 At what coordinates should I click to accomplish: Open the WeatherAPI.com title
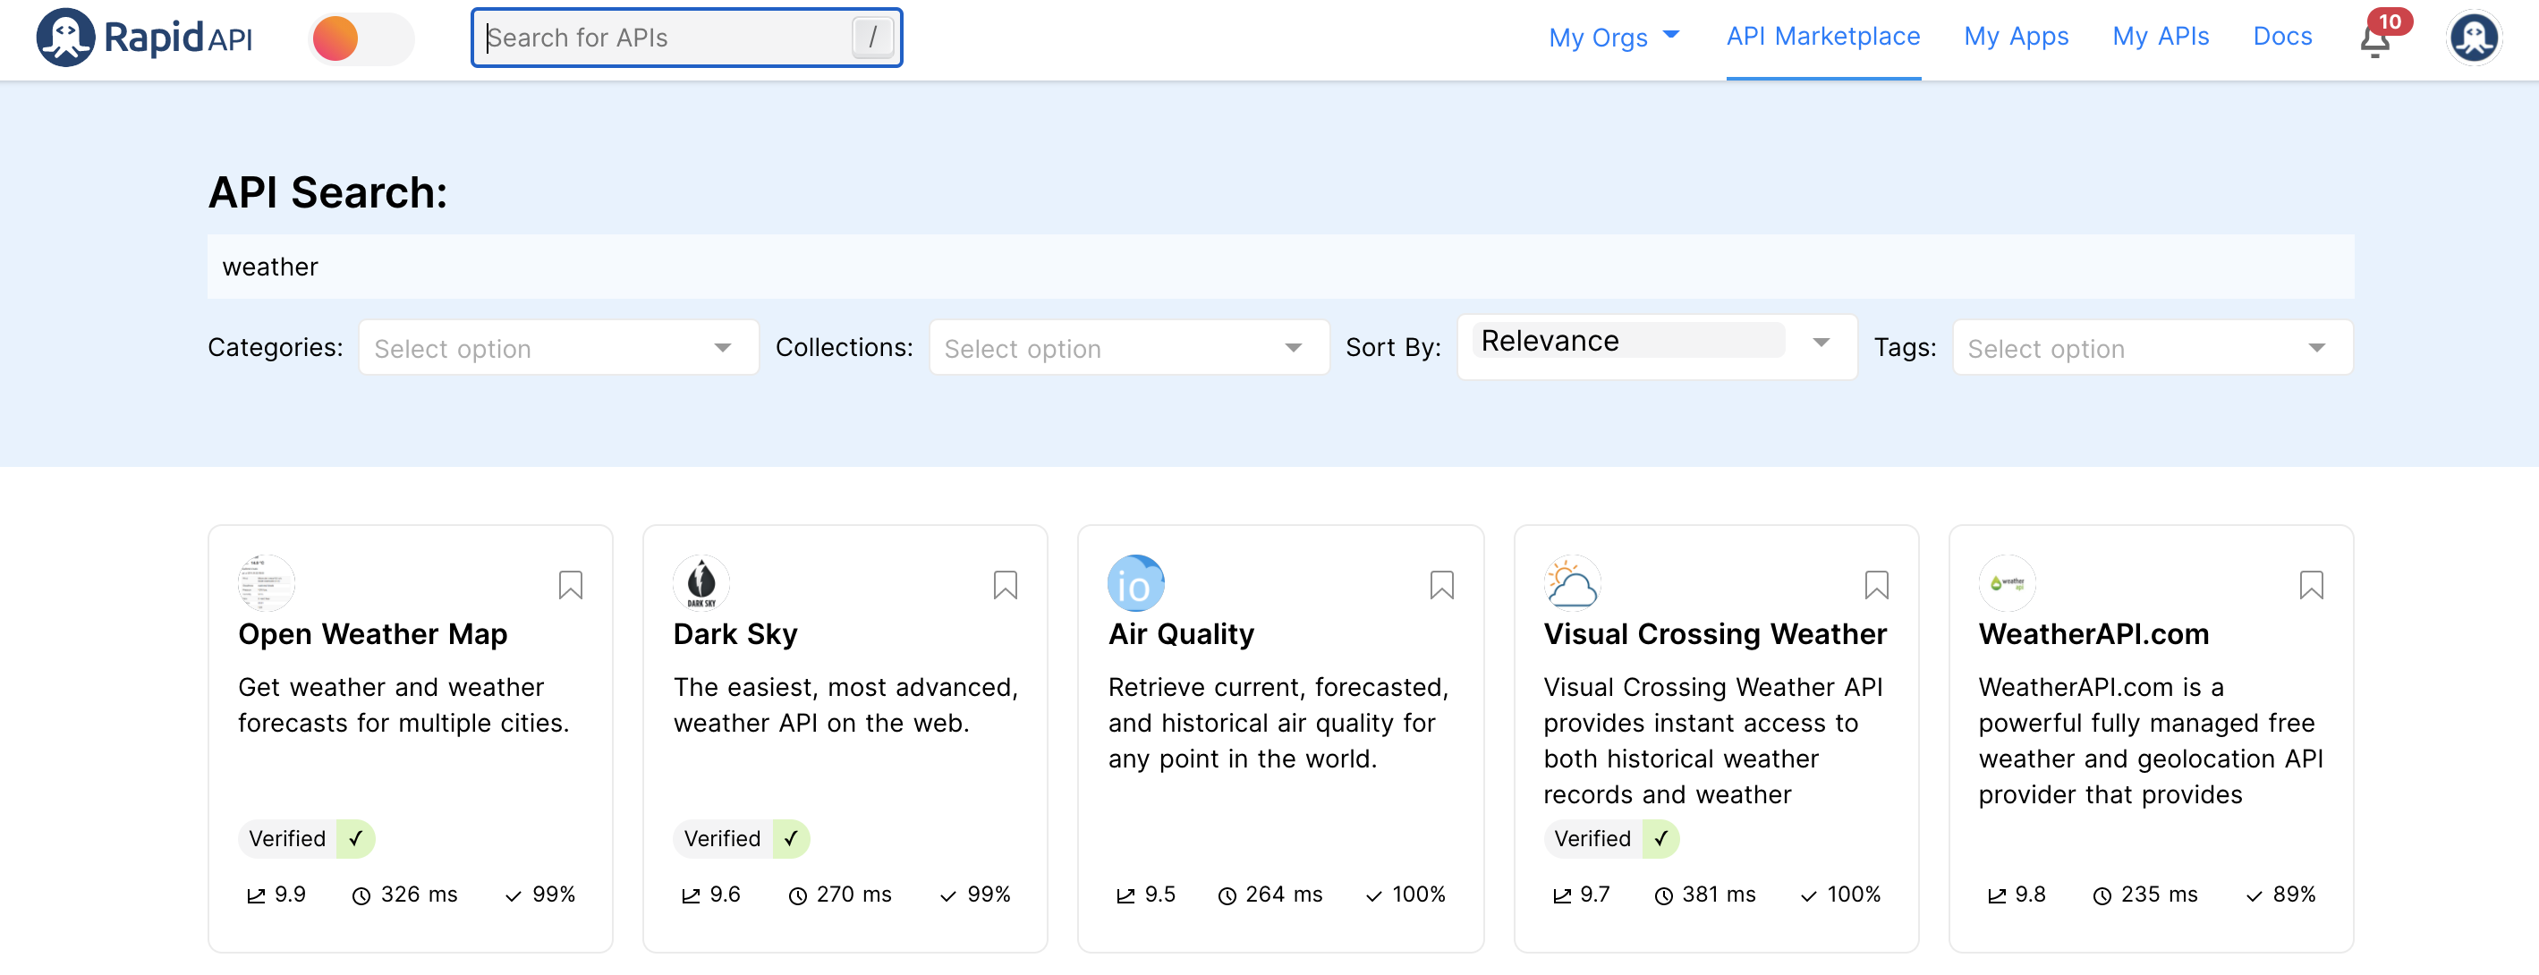click(2093, 634)
